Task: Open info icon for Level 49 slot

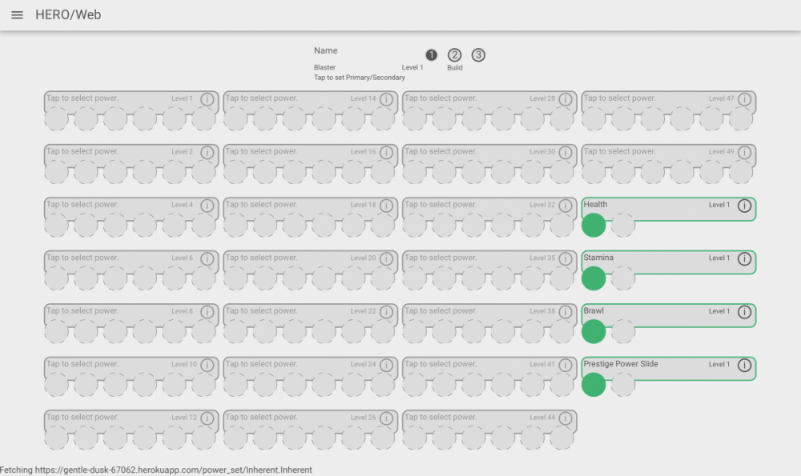Action: click(x=744, y=153)
